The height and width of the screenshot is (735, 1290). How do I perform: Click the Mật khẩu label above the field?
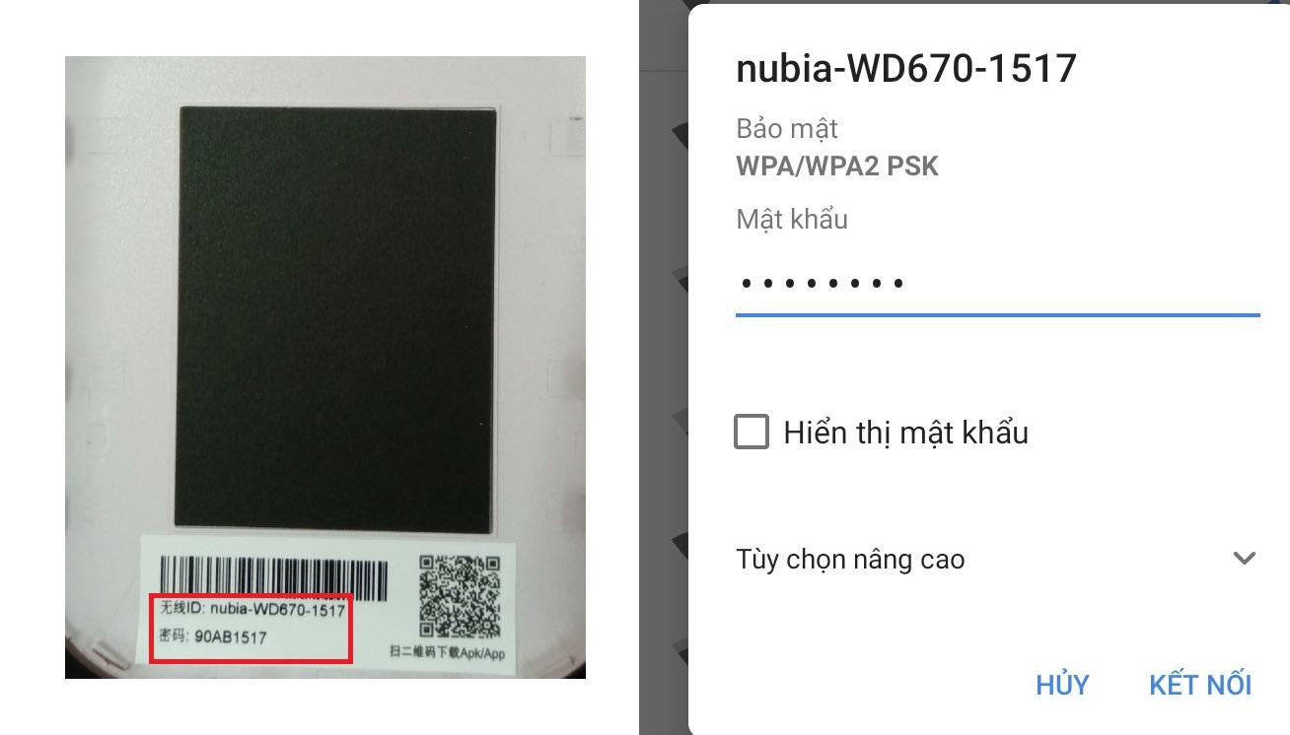pyautogui.click(x=792, y=219)
